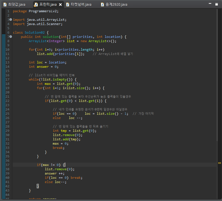Click line number 37 in the gutter
Screen dimensions: 222x201
[7, 165]
